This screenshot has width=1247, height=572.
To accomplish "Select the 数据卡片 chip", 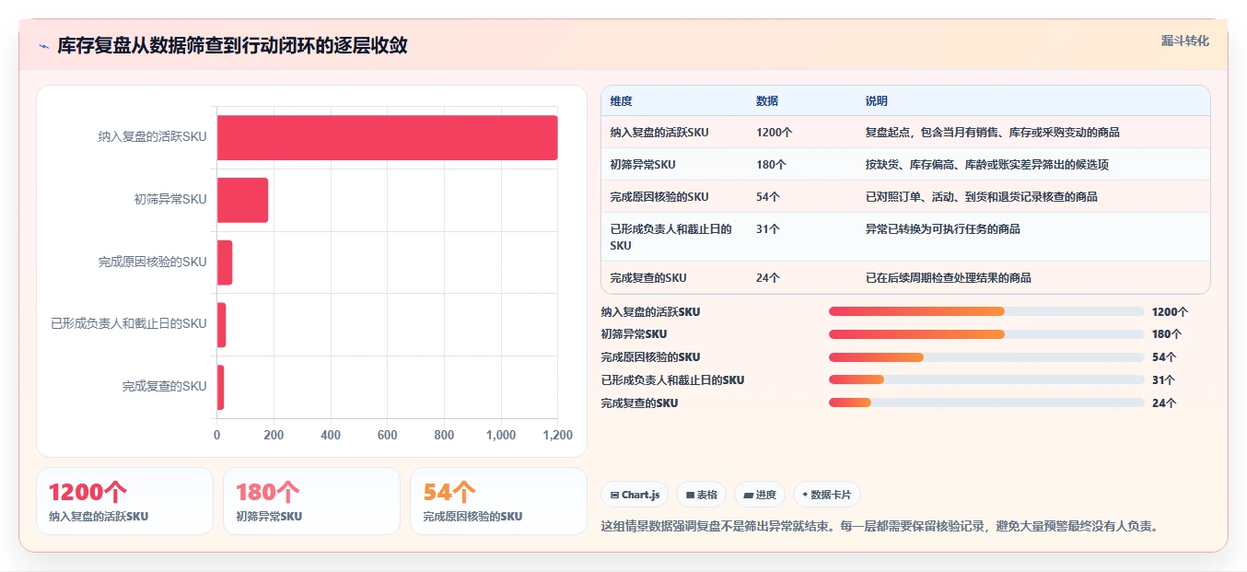I will [826, 495].
